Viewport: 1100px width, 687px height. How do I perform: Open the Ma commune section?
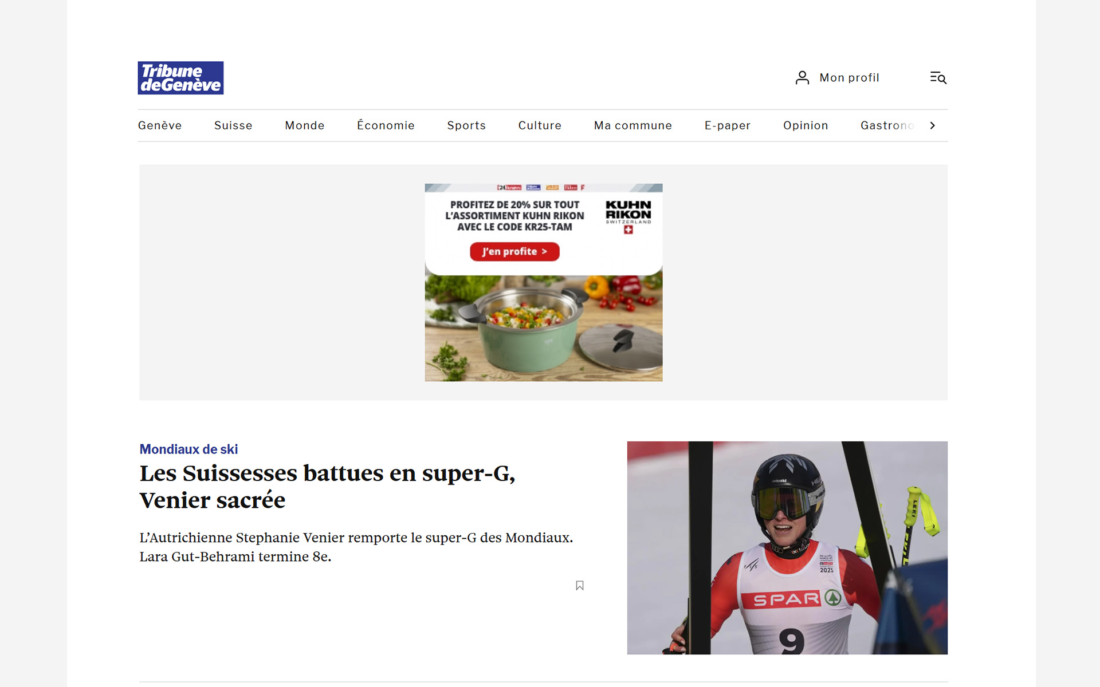click(x=632, y=125)
